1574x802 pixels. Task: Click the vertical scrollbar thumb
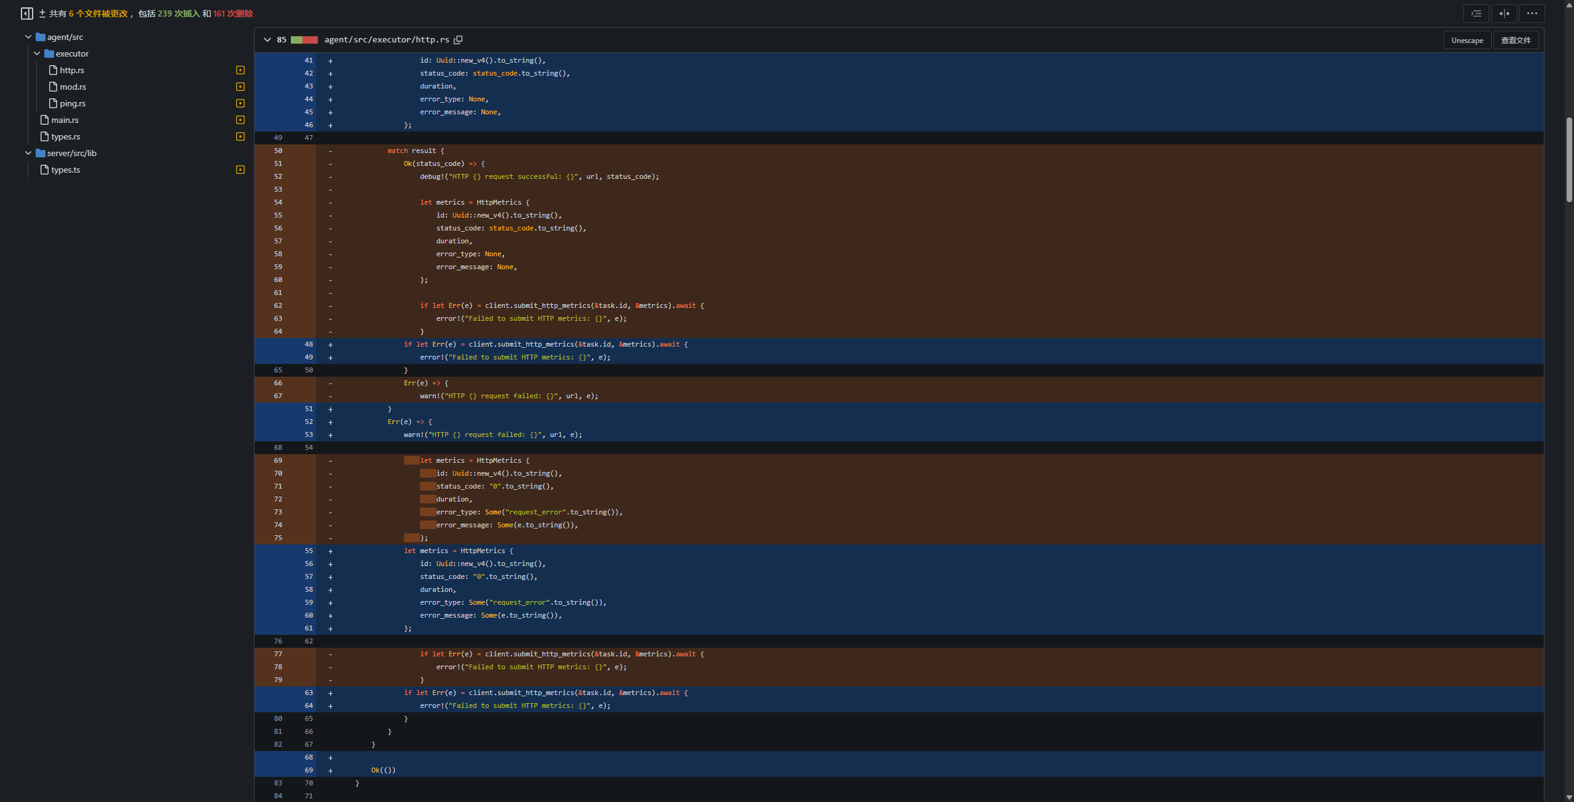click(x=1568, y=160)
